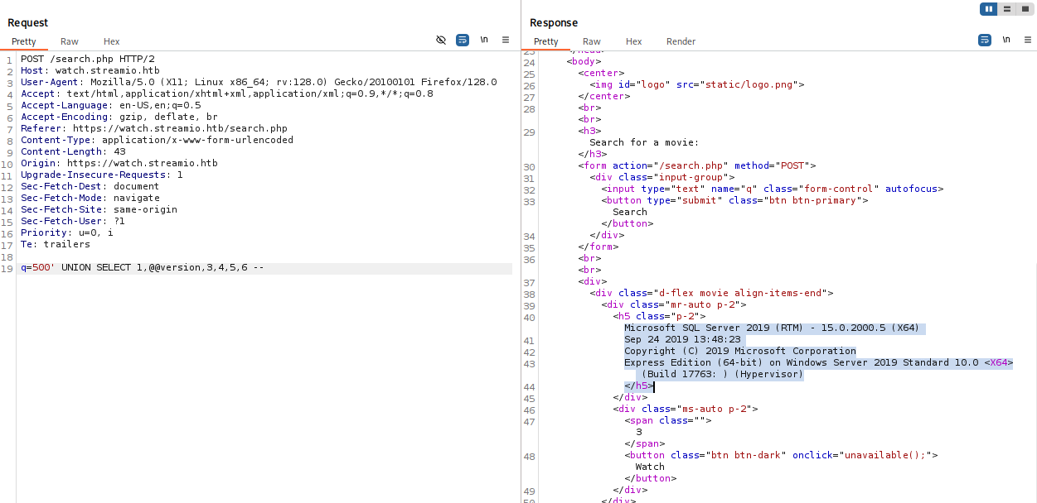1037x503 pixels.
Task: Click the 'd-flex movie align-items-end' div line
Action: (x=711, y=293)
